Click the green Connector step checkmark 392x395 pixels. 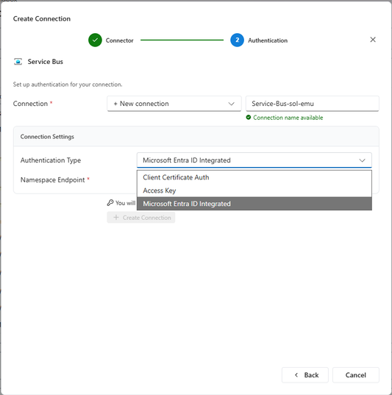tap(95, 40)
